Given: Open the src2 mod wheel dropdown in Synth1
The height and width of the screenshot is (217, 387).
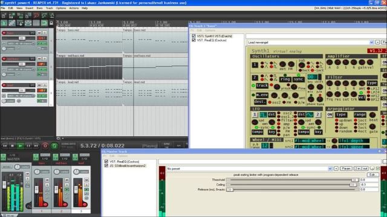Looking at the screenshot, I should pos(310,146).
